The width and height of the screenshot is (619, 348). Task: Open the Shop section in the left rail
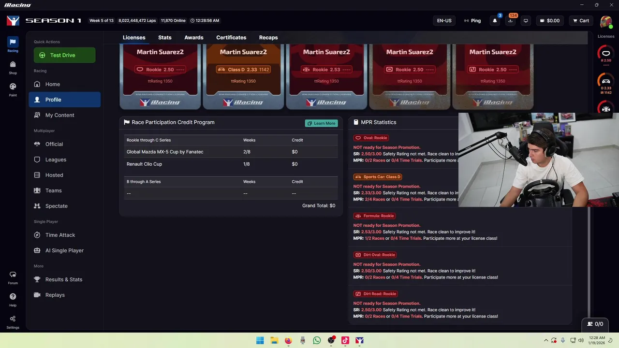point(13,67)
